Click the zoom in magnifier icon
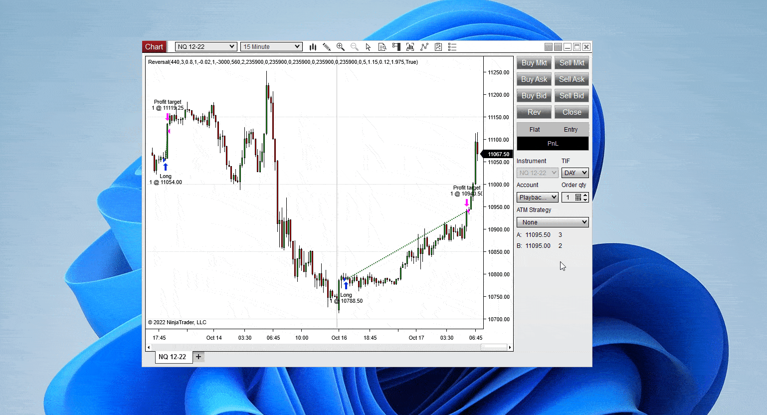This screenshot has width=767, height=415. click(341, 47)
